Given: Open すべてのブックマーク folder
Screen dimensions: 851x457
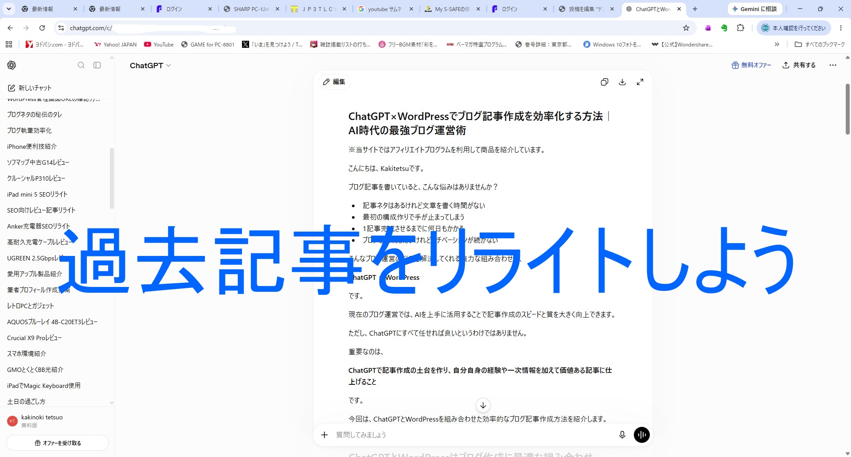Looking at the screenshot, I should click(x=820, y=44).
